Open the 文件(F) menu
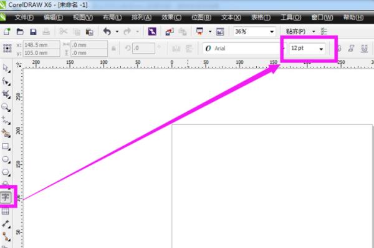Image resolution: width=374 pixels, height=248 pixels. click(24, 17)
